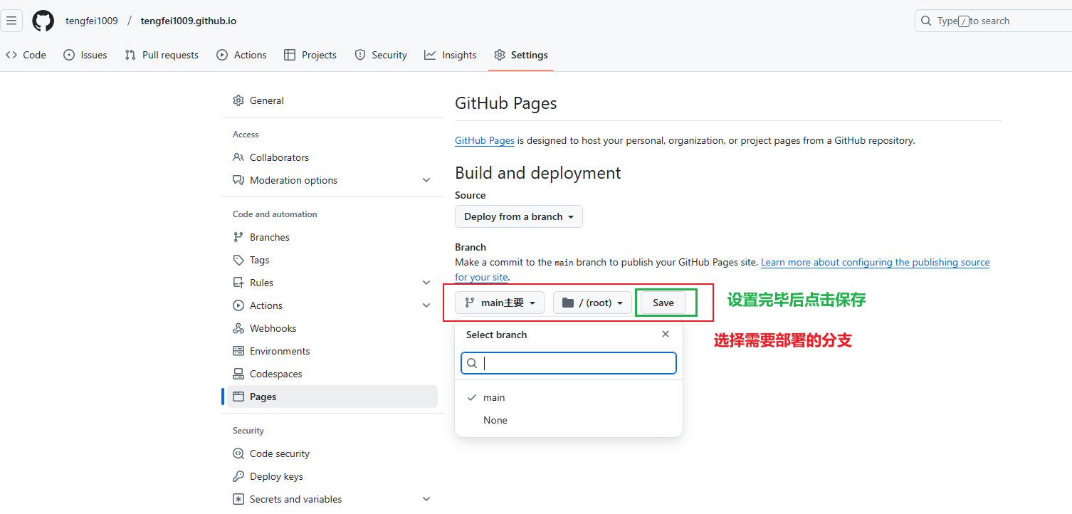Click the tag icon beside Tags
This screenshot has height=514, width=1072.
click(x=238, y=260)
